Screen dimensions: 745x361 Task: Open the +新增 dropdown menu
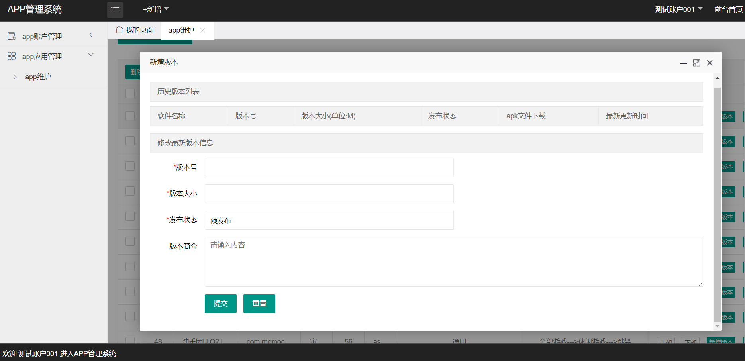pos(156,9)
